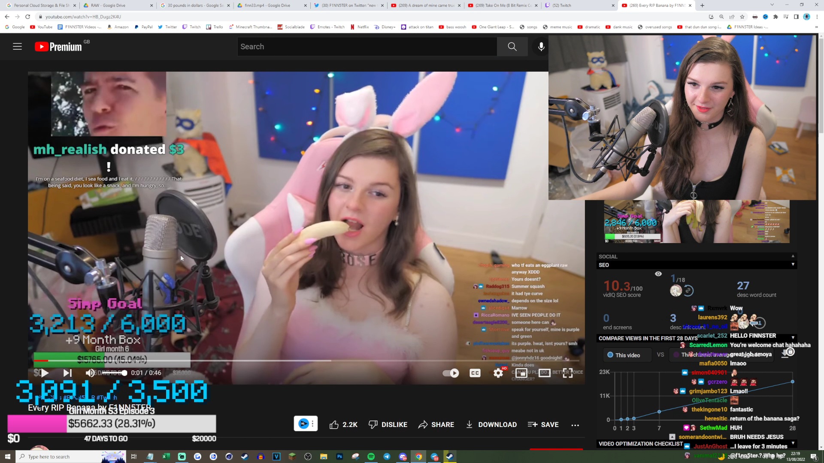Go back in browser history
Screen dimensions: 824x463
click(7, 17)
